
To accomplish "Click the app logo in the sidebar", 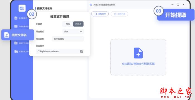I will tap(22, 8).
